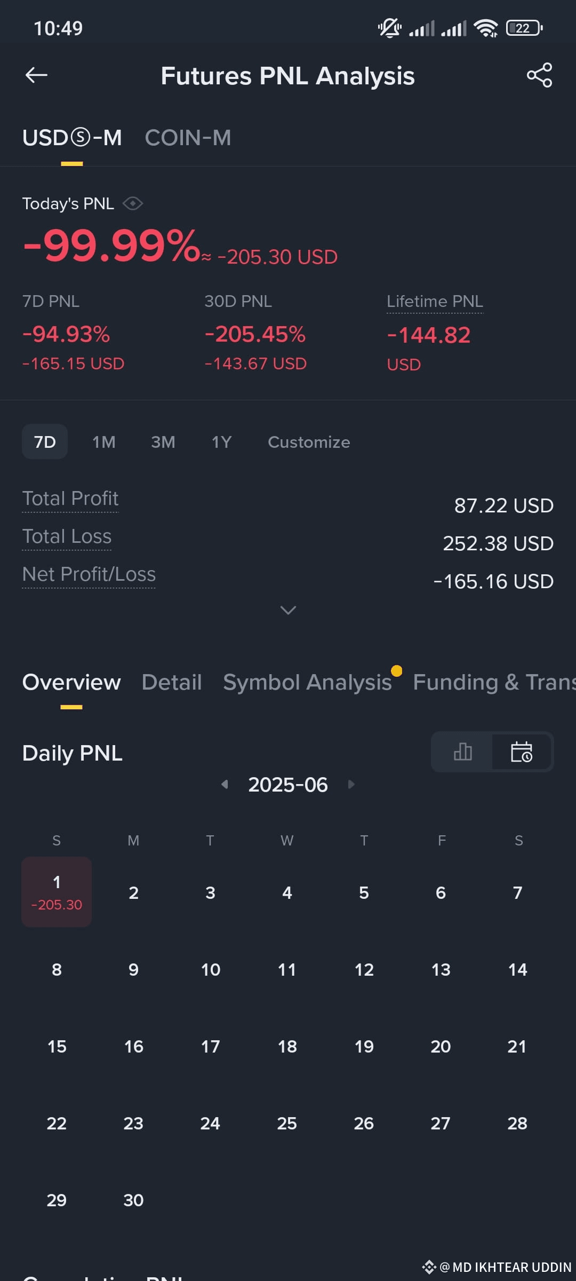
Task: Choose the 3M period filter
Action: (x=163, y=442)
